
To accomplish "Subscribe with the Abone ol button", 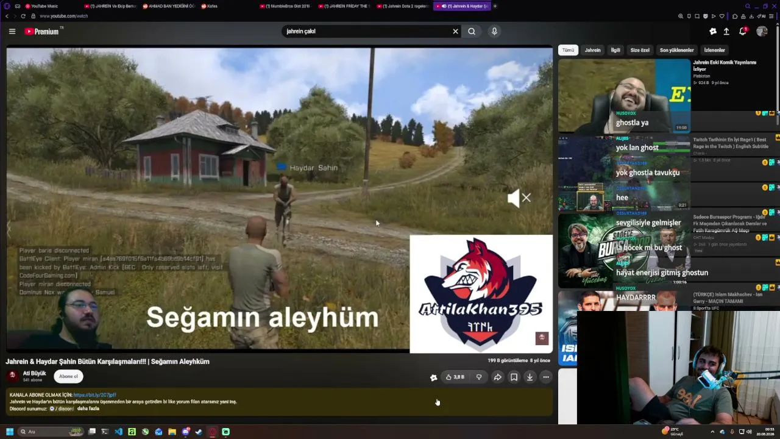I will pyautogui.click(x=68, y=376).
